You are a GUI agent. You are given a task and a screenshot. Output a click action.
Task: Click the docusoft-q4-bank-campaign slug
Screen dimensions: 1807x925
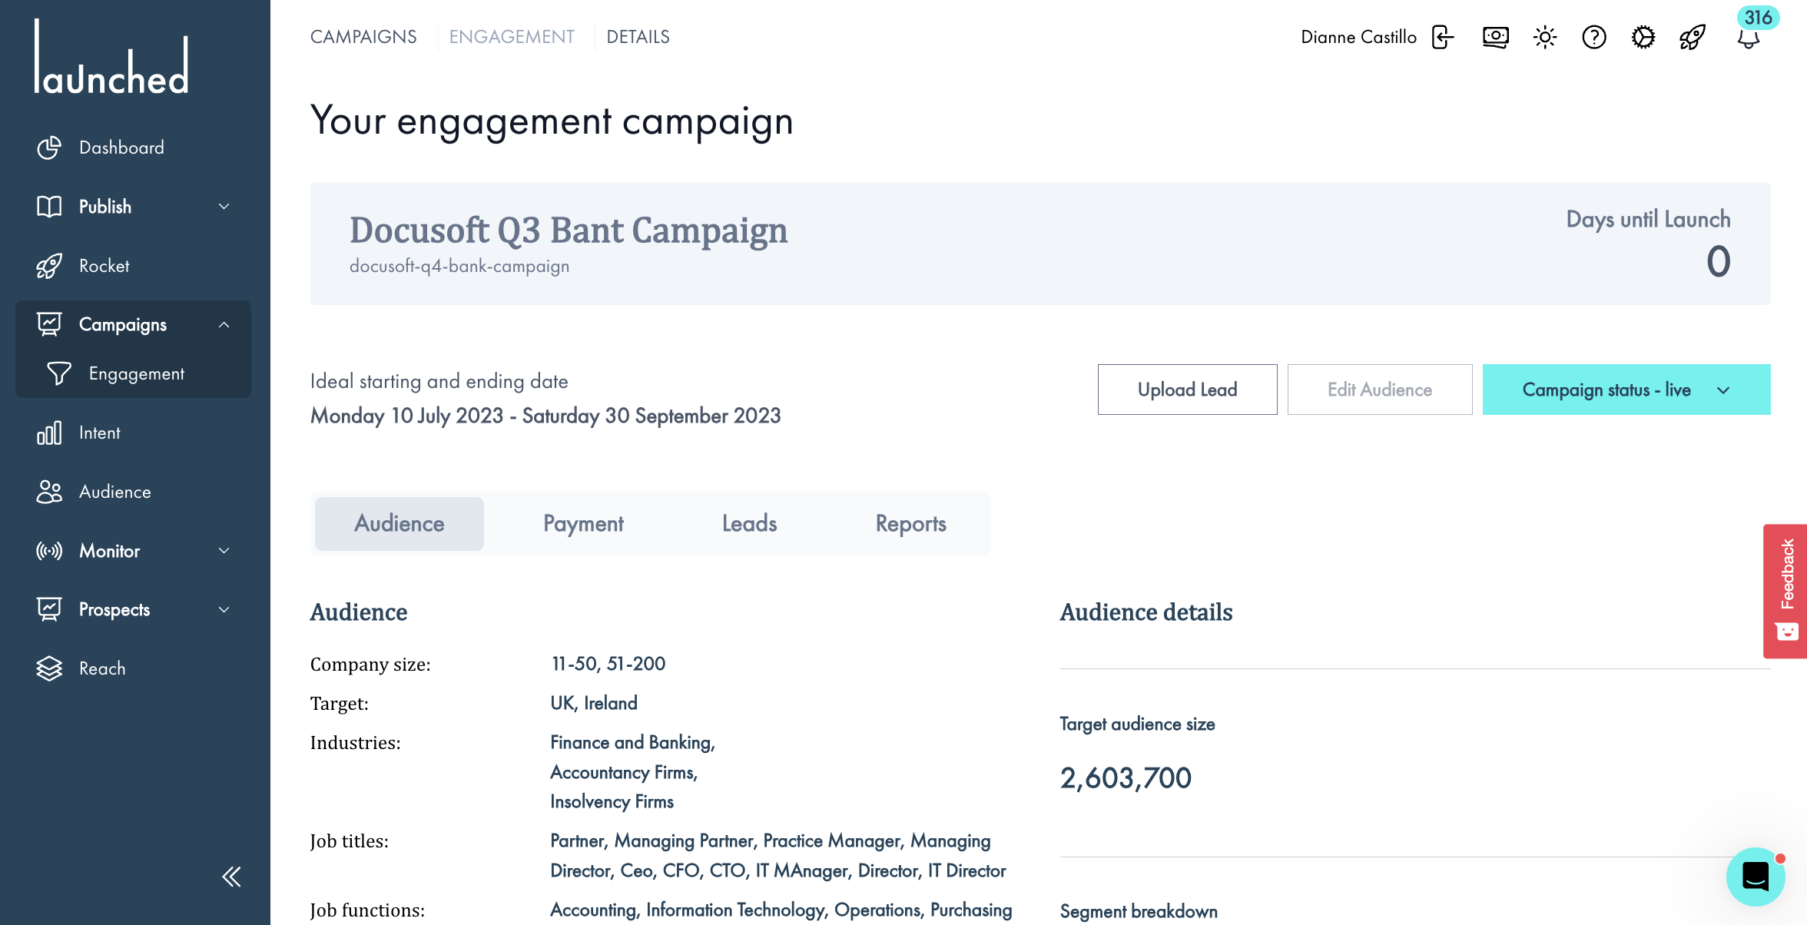click(x=459, y=266)
